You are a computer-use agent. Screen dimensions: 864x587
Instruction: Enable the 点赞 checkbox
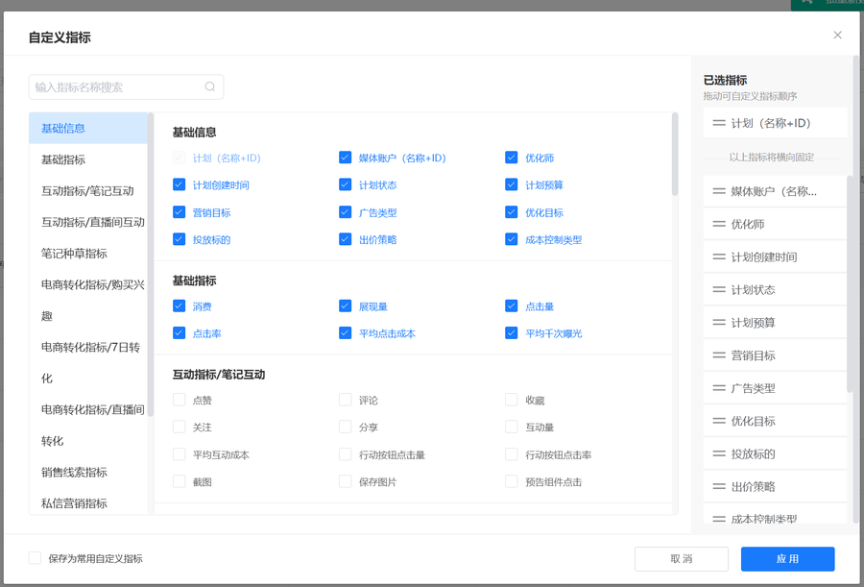coord(180,400)
